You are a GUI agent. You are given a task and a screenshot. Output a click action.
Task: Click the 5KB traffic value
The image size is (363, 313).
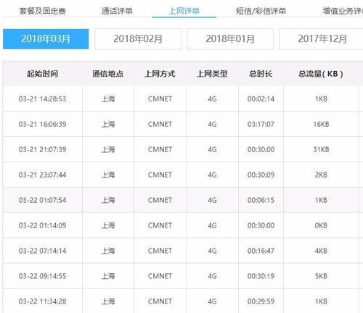click(321, 276)
